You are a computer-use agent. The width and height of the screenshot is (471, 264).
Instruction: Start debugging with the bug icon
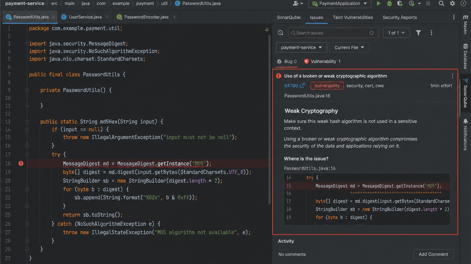click(389, 3)
